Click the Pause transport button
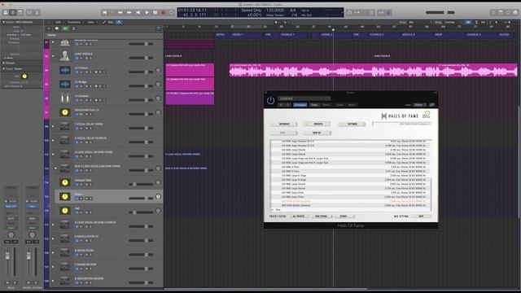The width and height of the screenshot is (521, 293). (155, 13)
